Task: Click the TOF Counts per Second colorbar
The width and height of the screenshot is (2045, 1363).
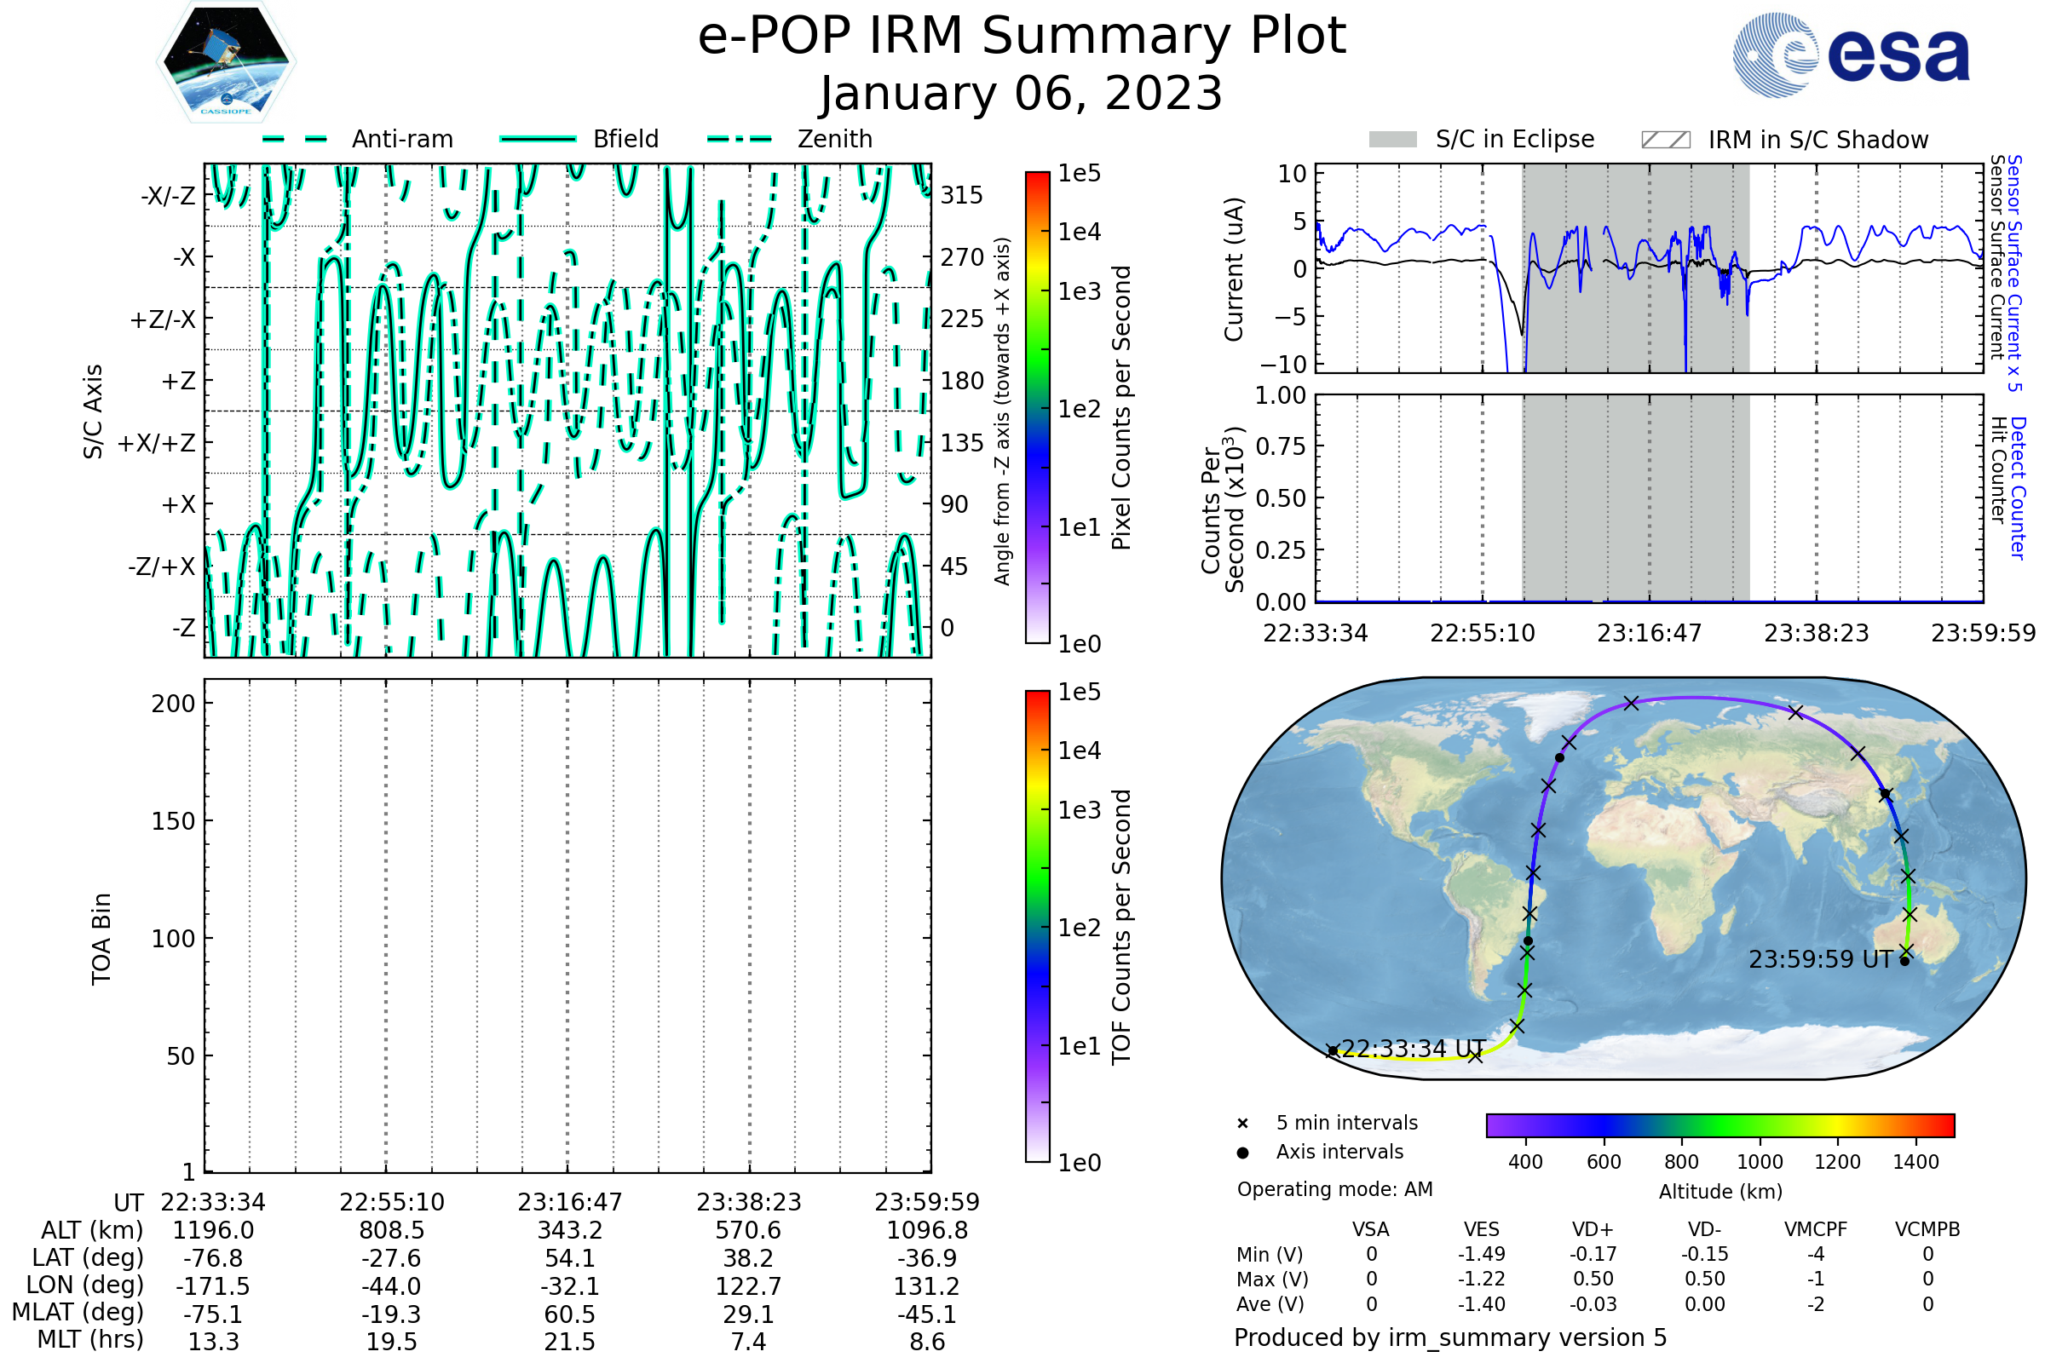Action: (1037, 927)
